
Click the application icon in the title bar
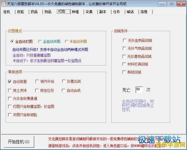4,4
